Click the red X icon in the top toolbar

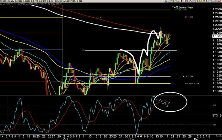coord(219,1)
